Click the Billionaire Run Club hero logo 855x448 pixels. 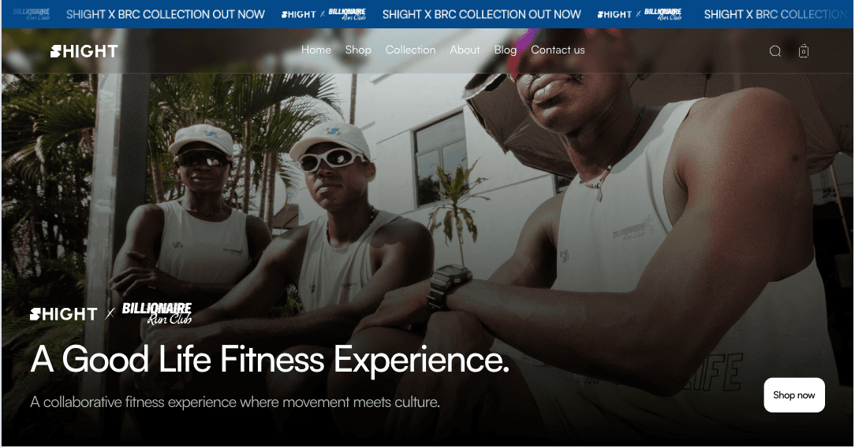(x=157, y=313)
